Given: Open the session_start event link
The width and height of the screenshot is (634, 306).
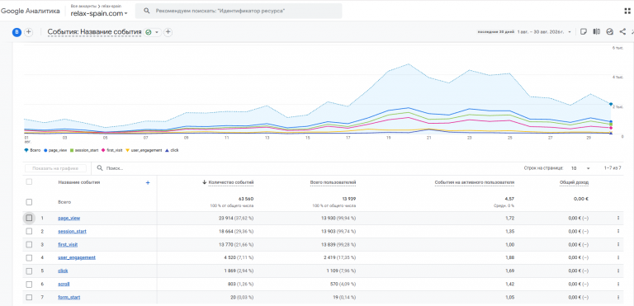Looking at the screenshot, I should [x=72, y=231].
